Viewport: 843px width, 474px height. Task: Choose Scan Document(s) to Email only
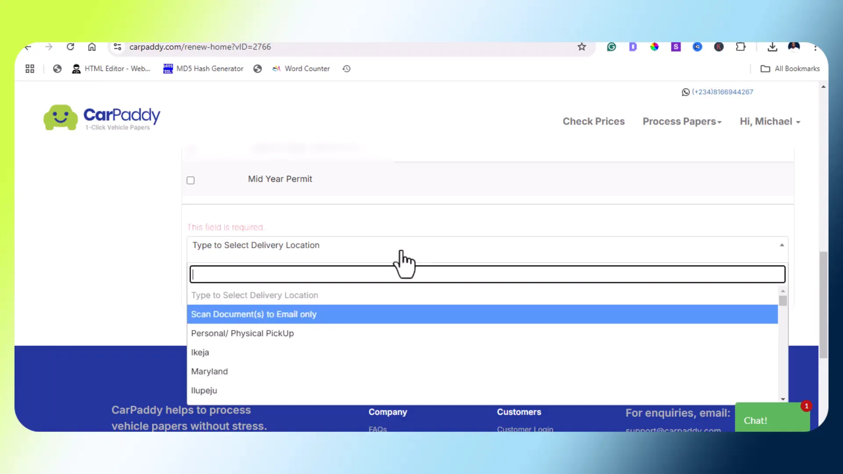tap(482, 314)
